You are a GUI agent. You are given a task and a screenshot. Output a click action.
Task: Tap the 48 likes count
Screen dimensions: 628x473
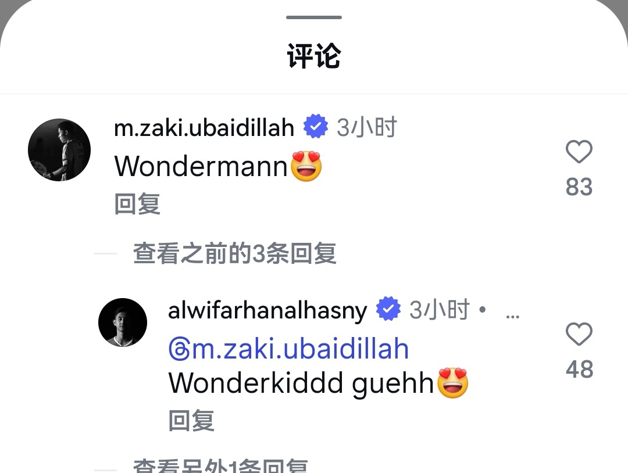(579, 370)
